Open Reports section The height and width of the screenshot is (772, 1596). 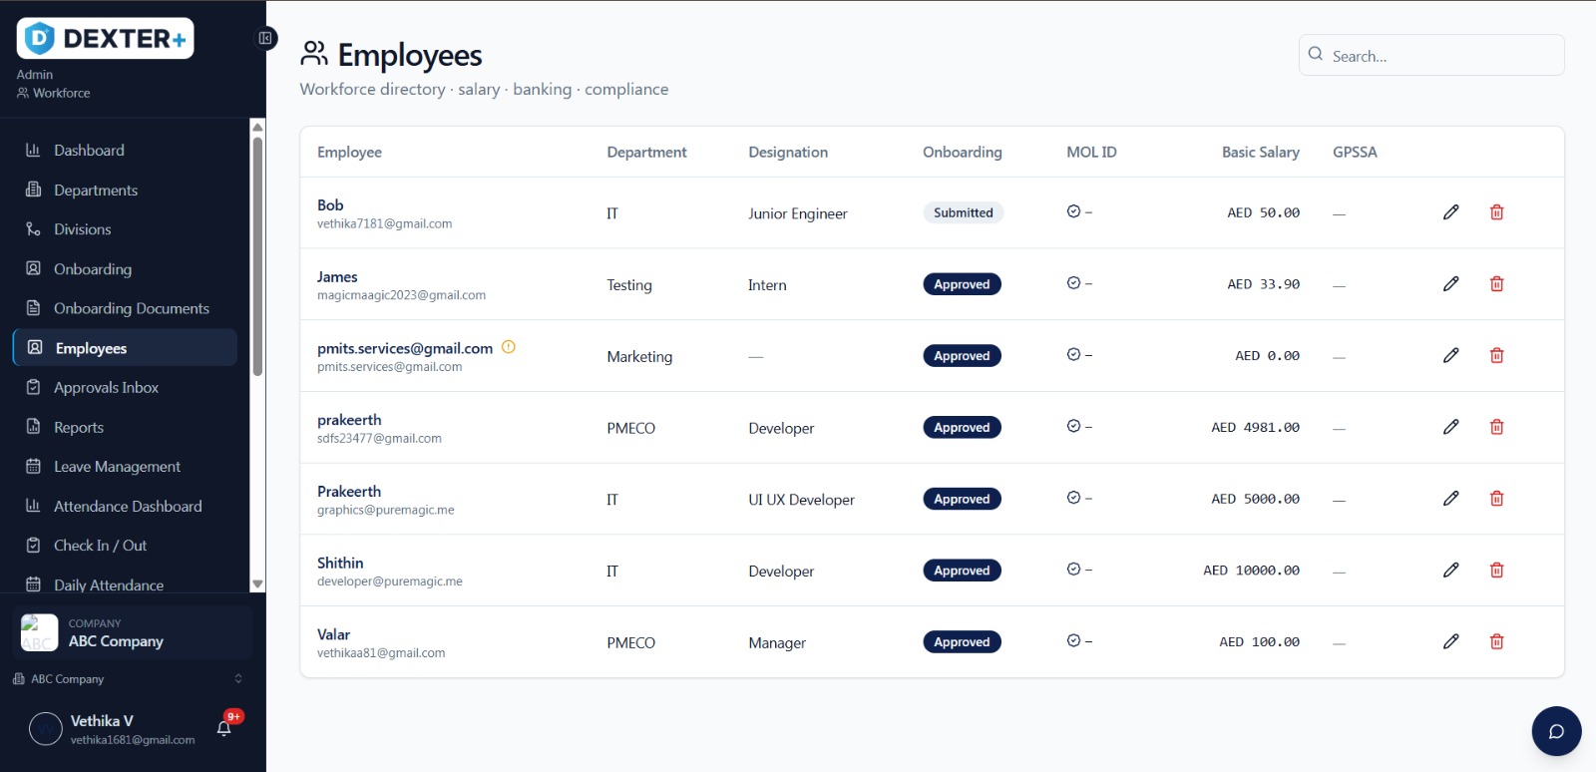pyautogui.click(x=125, y=427)
